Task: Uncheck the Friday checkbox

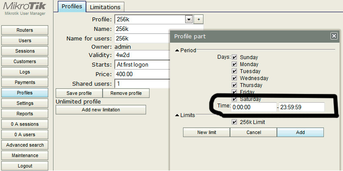Action: (234, 92)
